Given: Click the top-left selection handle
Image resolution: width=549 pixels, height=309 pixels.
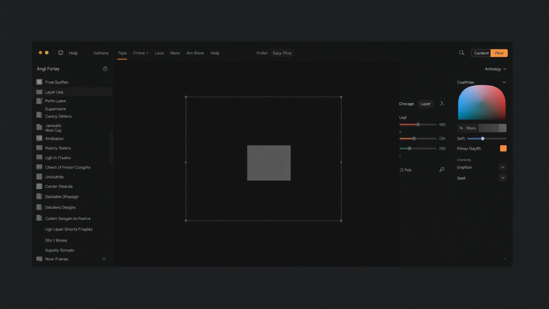Looking at the screenshot, I should coord(186,97).
